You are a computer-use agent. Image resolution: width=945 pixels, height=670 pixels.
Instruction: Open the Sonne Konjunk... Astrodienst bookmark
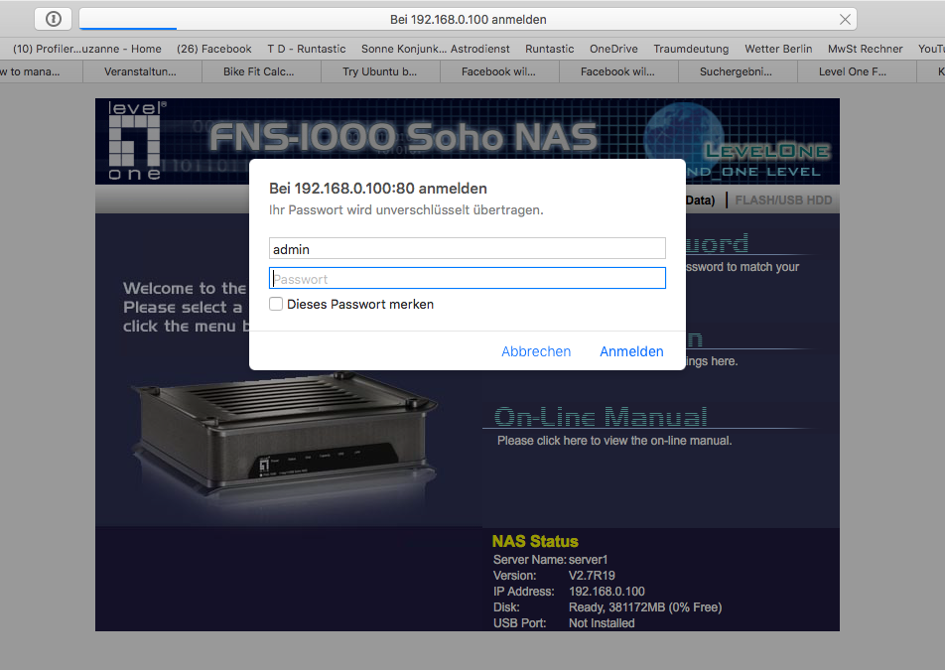(435, 49)
